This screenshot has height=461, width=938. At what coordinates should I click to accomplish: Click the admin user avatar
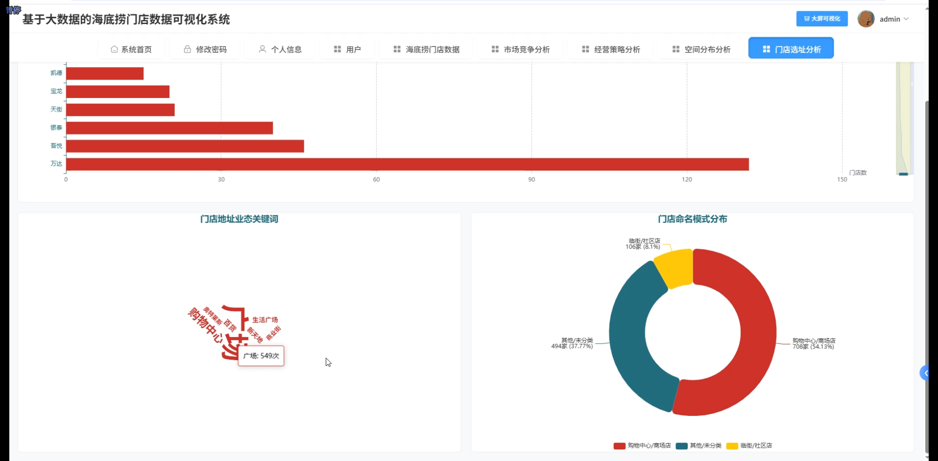[x=866, y=19]
